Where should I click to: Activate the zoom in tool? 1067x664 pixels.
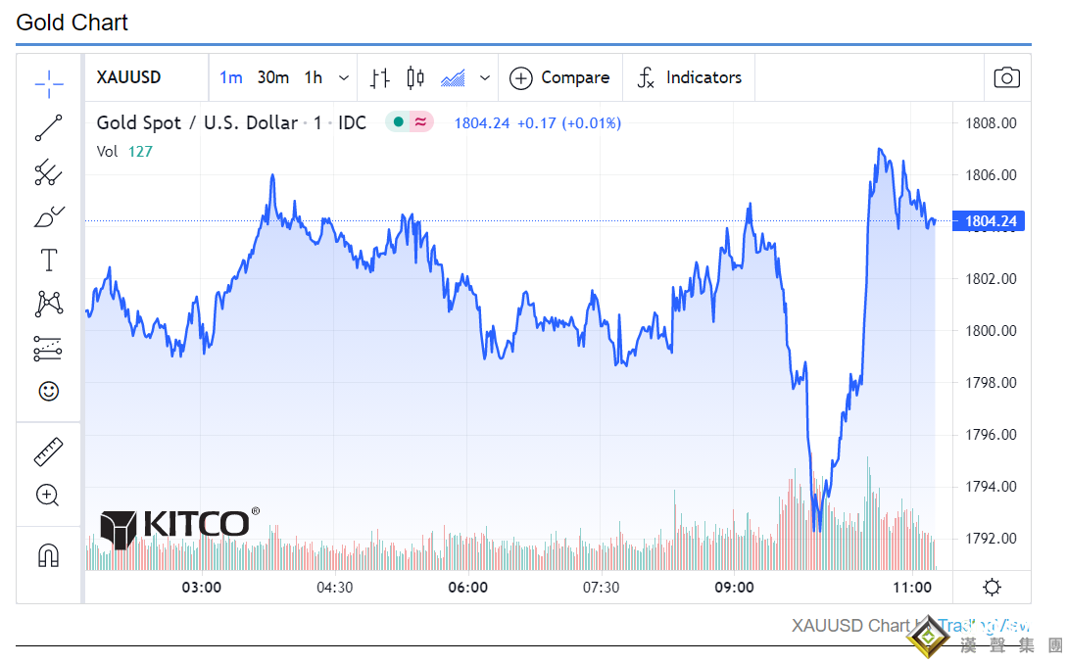tap(48, 495)
